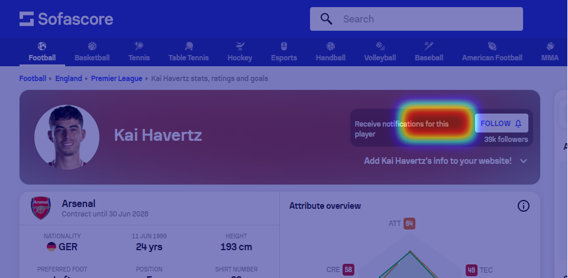Expand the Add Kai Havertz's info chevron
Screen dimensions: 568x278
[x=524, y=161]
